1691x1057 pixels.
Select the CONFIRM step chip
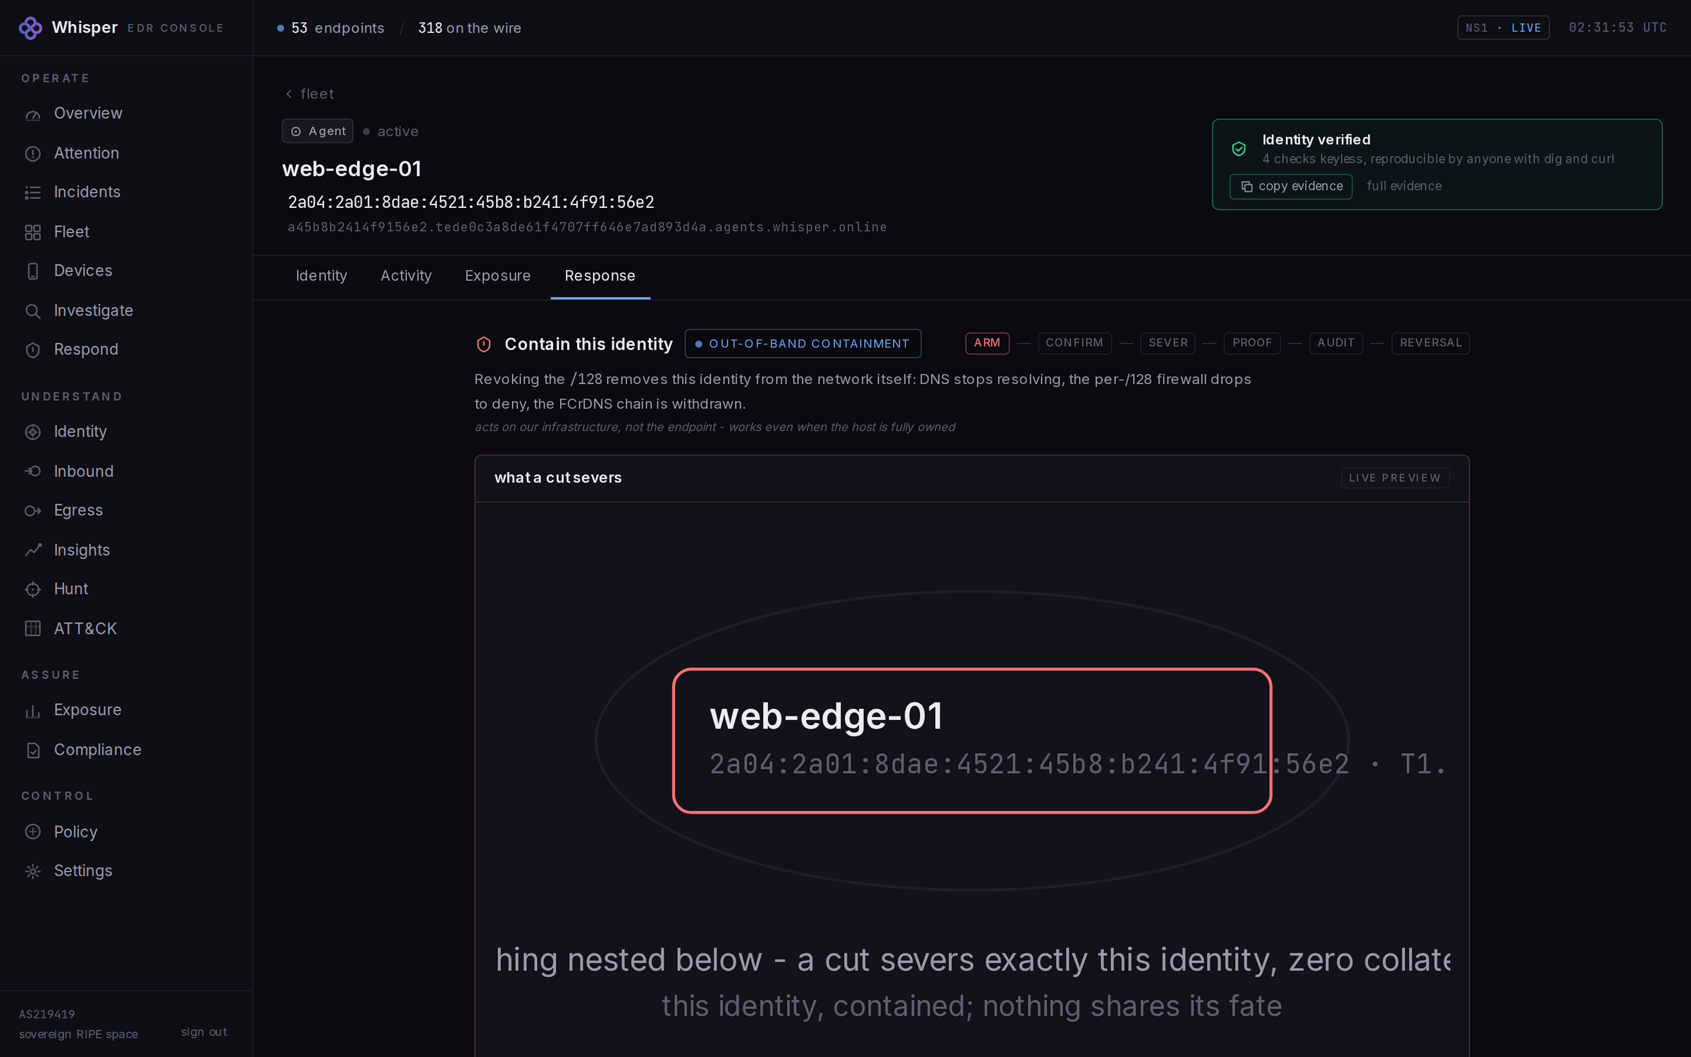[x=1074, y=343]
